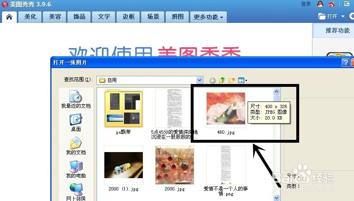
Task: Click the Weibo icon
Action: click(331, 4)
